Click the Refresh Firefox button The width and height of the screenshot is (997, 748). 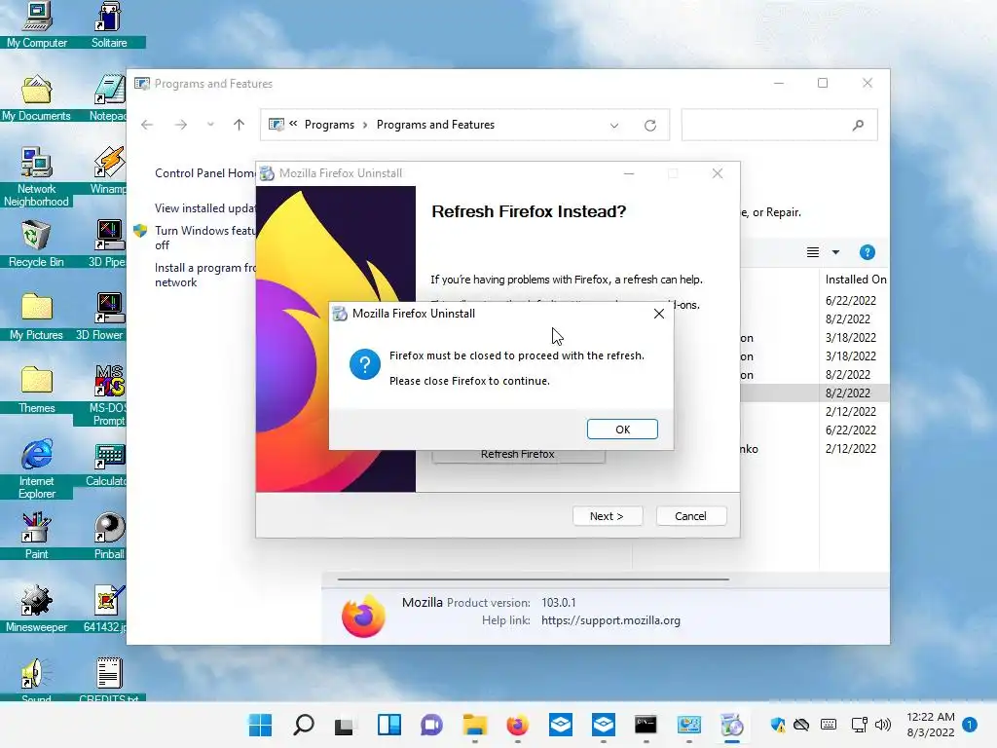point(518,455)
